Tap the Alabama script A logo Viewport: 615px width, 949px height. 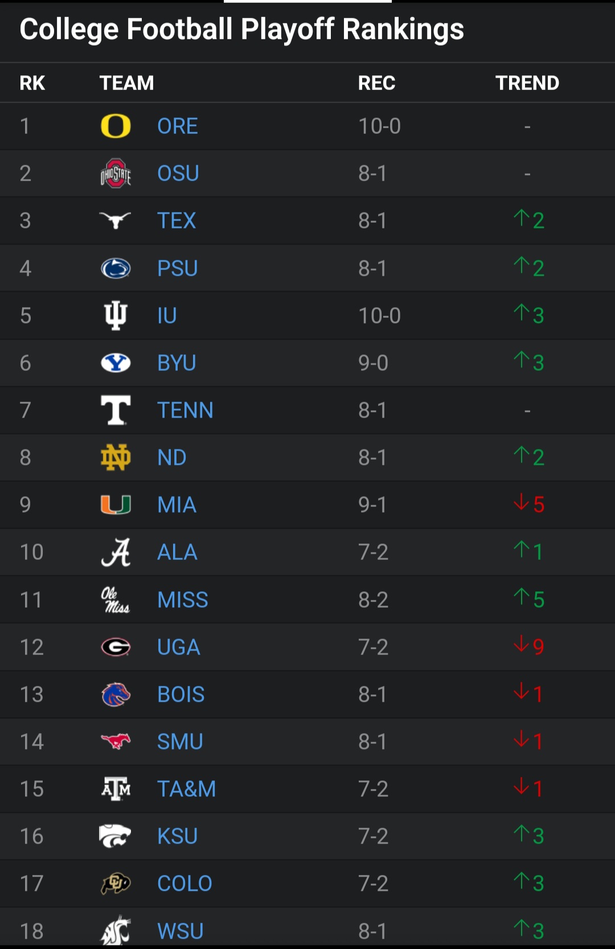[116, 552]
